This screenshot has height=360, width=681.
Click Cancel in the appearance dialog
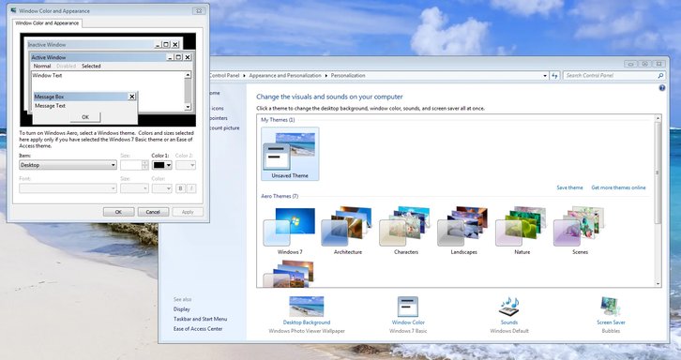point(153,212)
